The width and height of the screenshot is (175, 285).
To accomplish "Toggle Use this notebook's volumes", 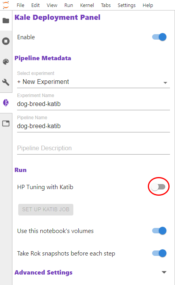I will point(159,231).
